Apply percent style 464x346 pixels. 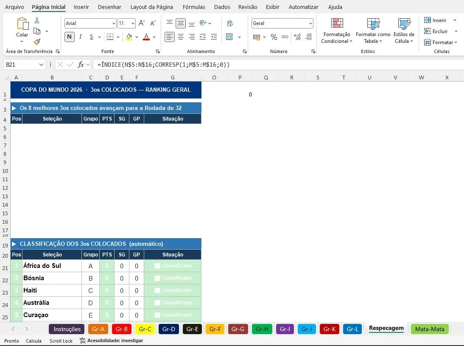point(274,37)
